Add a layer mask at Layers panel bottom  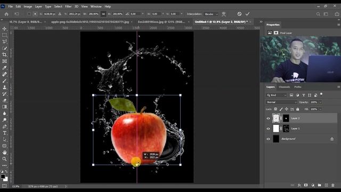click(x=306, y=185)
